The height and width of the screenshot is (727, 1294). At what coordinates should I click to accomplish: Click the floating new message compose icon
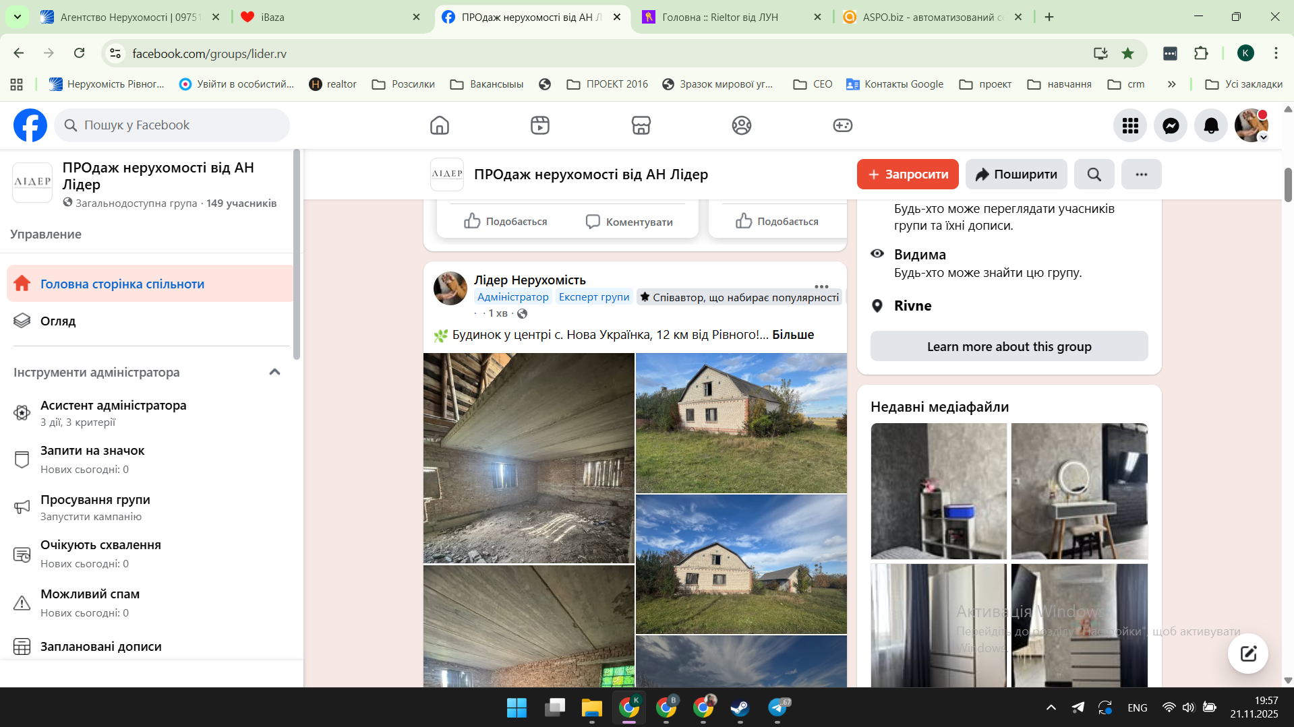pyautogui.click(x=1247, y=653)
